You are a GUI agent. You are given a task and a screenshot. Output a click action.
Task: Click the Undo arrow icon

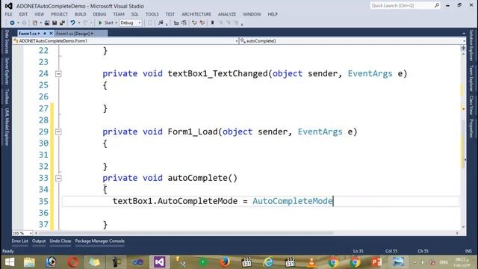[x=72, y=23]
